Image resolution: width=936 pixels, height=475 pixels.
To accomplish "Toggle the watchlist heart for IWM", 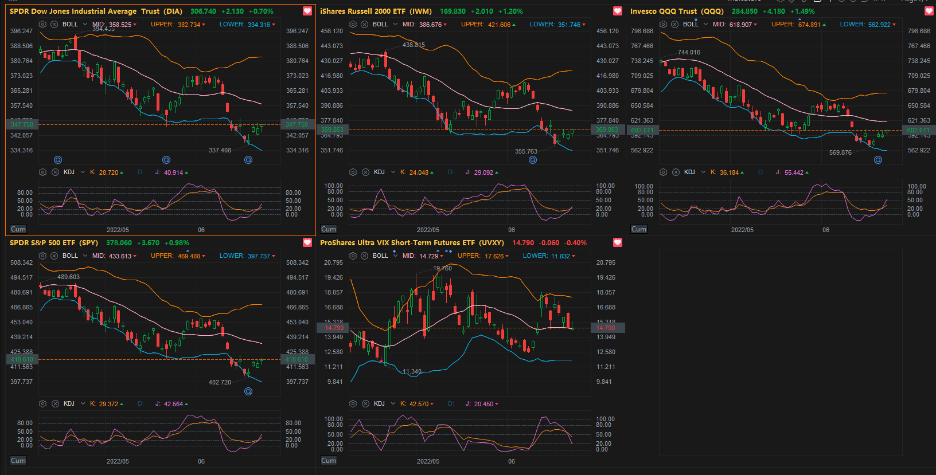I will coord(618,11).
